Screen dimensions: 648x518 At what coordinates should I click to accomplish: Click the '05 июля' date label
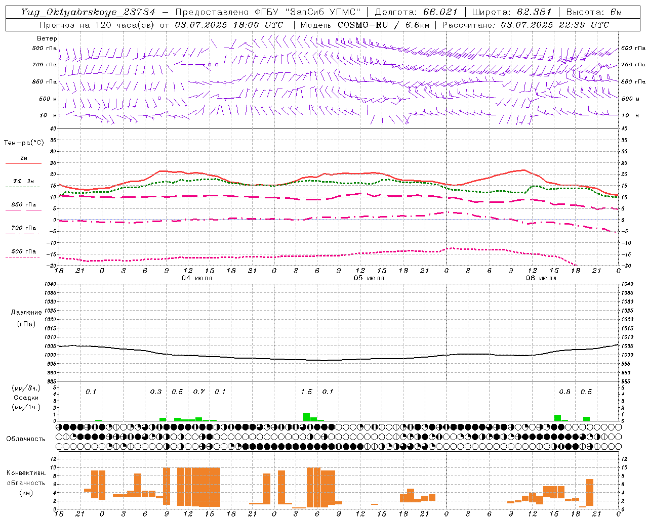(369, 278)
